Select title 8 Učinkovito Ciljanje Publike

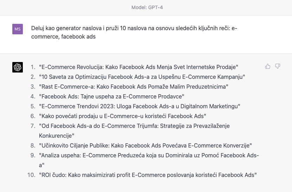coord(145,146)
